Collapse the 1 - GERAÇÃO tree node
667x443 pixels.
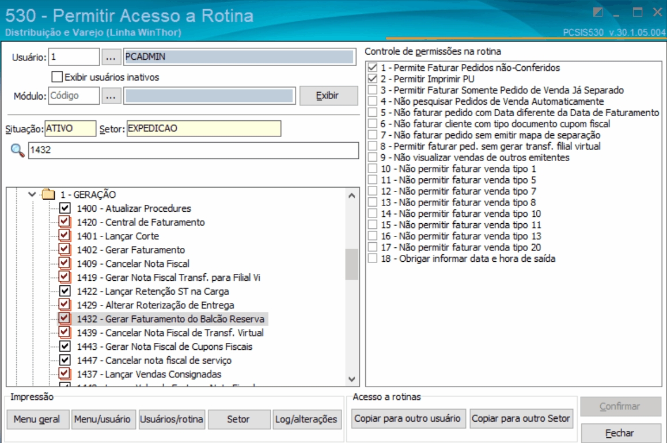32,194
